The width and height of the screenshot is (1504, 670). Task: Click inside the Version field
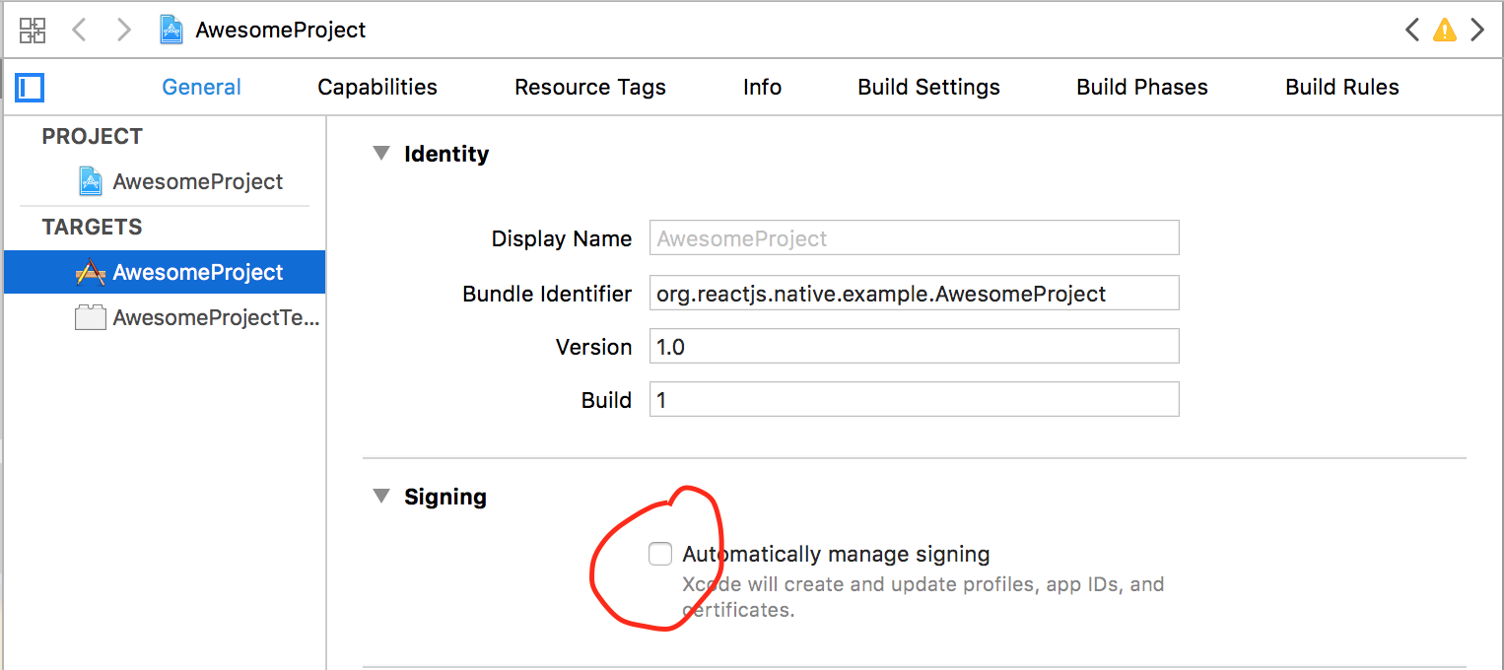[914, 346]
